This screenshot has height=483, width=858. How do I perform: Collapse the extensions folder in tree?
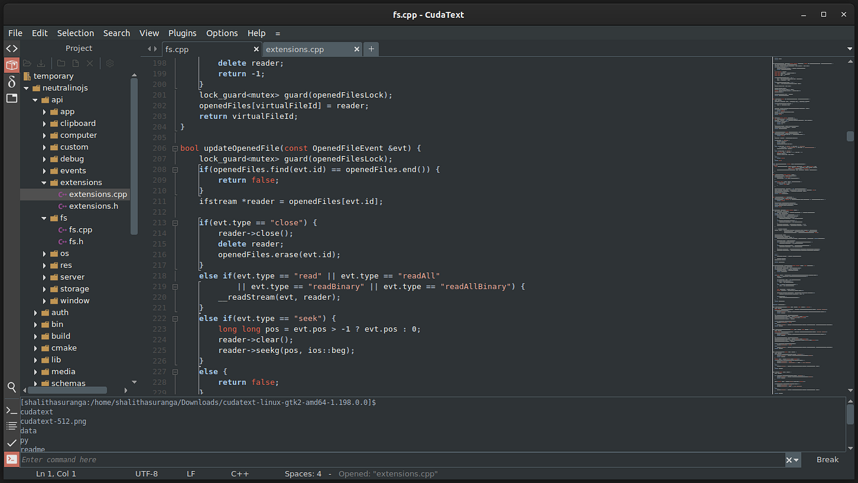coord(44,183)
